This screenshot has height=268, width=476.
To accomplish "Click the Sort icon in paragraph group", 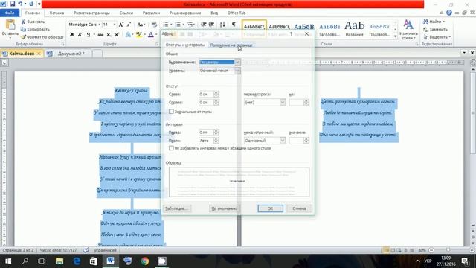I will click(222, 25).
